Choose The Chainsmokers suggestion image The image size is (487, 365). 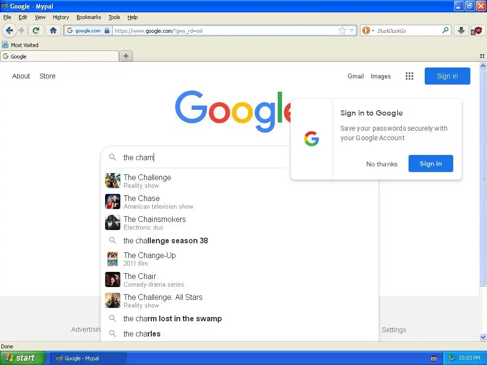pos(112,222)
